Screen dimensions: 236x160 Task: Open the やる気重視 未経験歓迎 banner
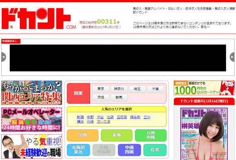32,147
